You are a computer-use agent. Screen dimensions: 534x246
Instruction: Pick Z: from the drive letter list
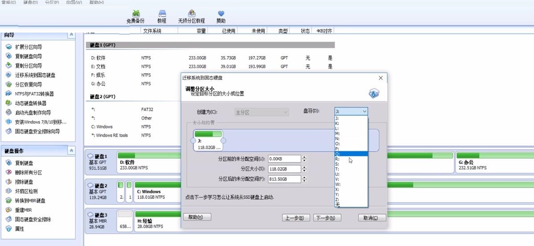[351, 200]
